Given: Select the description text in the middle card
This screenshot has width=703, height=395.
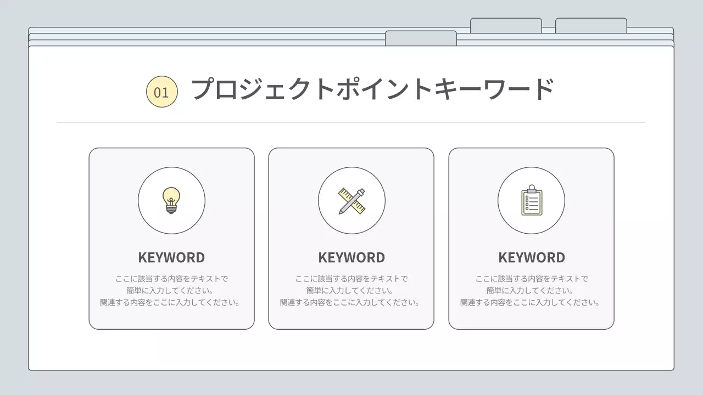Looking at the screenshot, I should point(351,290).
